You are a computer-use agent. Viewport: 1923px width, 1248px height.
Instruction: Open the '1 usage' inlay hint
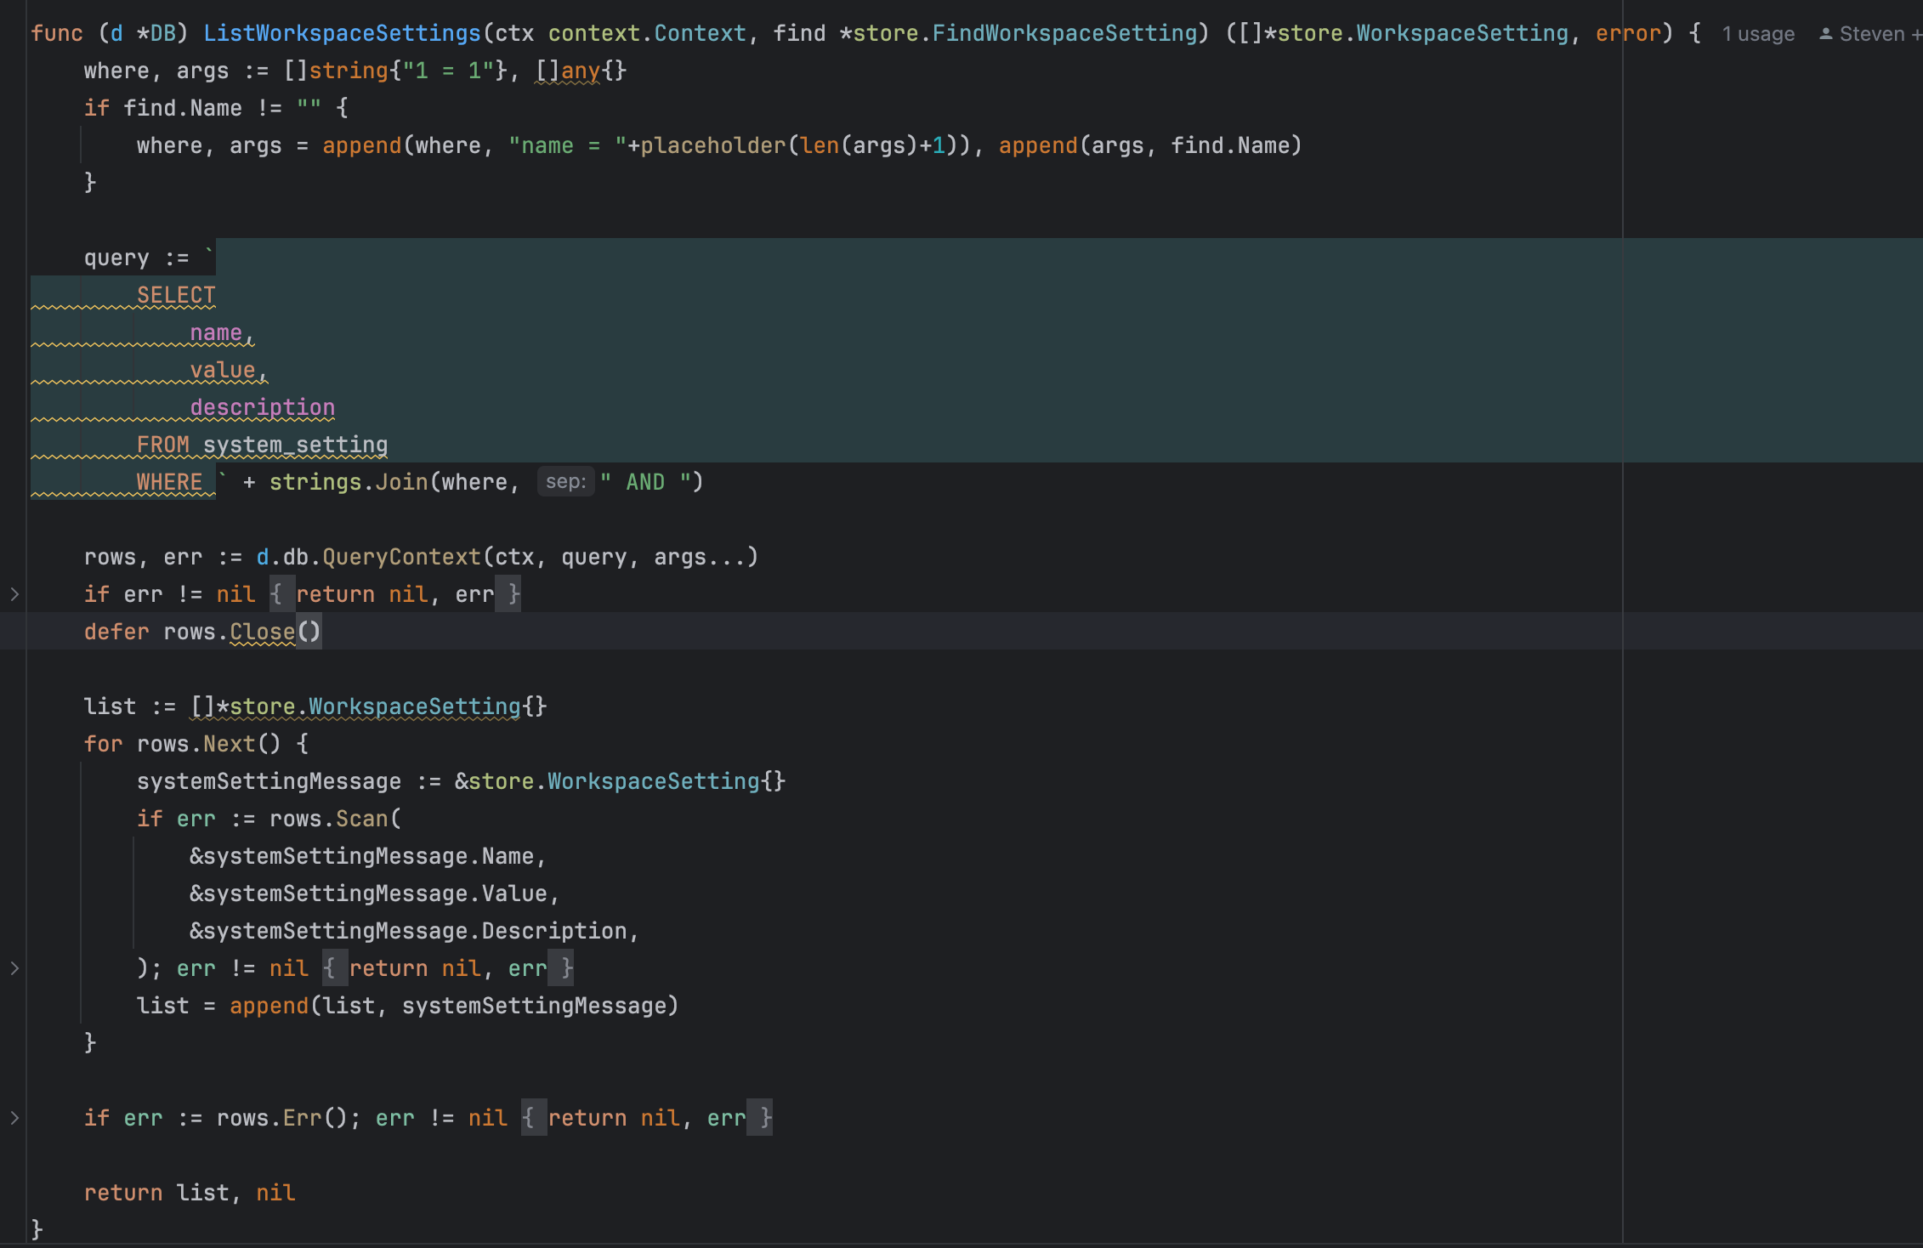pyautogui.click(x=1758, y=34)
